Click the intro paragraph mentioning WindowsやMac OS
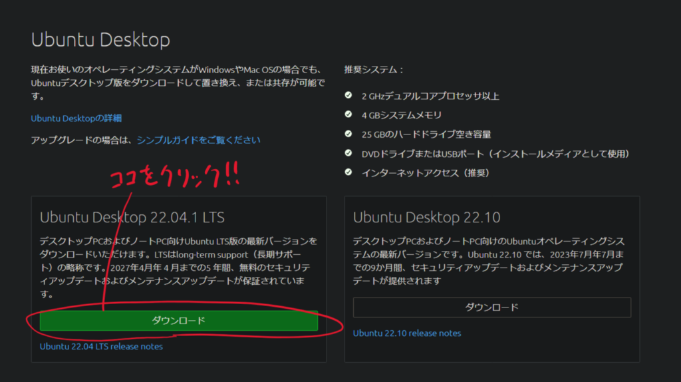681x382 pixels. (178, 83)
